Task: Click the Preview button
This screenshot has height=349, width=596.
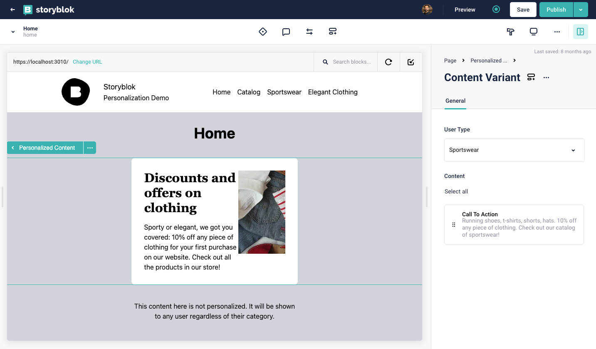Action: click(x=465, y=10)
